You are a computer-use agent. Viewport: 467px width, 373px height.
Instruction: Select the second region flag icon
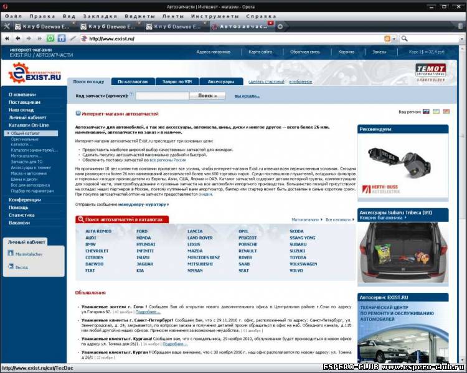[x=436, y=111]
